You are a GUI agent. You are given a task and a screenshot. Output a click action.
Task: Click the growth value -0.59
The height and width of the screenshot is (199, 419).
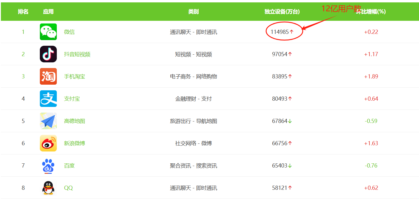pos(371,121)
